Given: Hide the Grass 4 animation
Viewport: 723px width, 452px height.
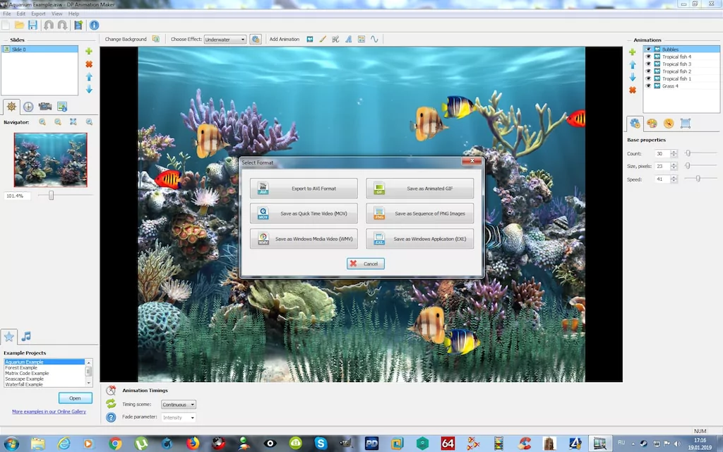Looking at the screenshot, I should [x=648, y=85].
